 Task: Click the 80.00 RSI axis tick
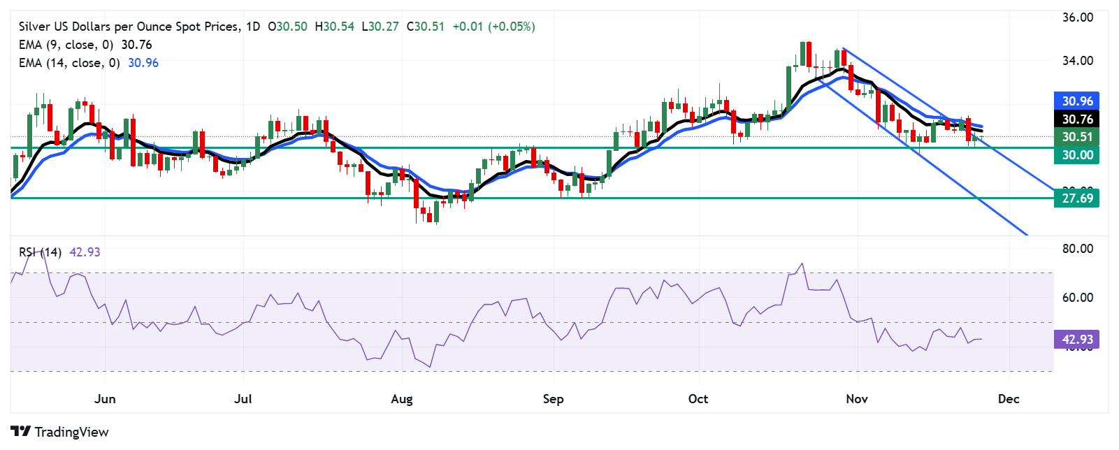coord(1078,249)
